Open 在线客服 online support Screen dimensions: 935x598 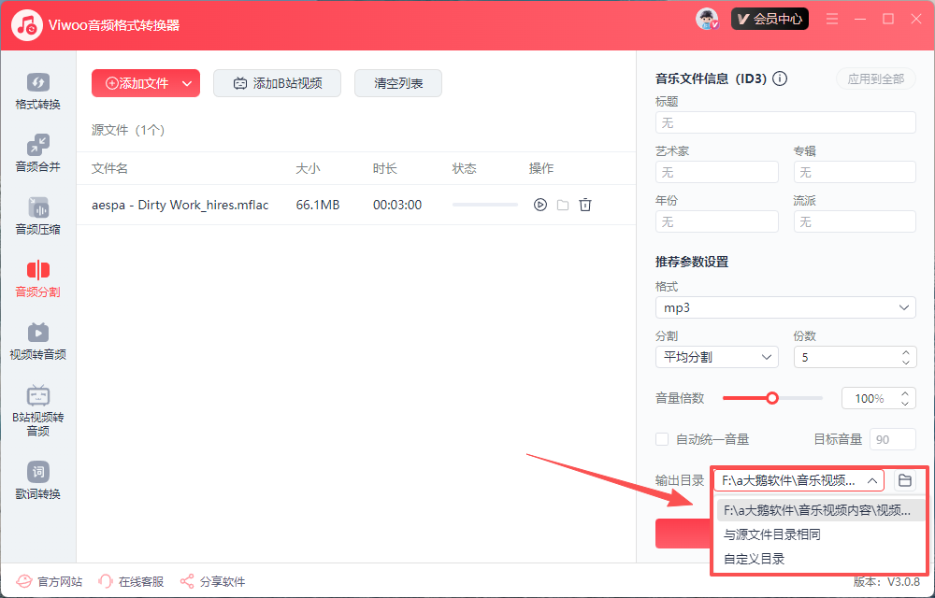coord(131,581)
